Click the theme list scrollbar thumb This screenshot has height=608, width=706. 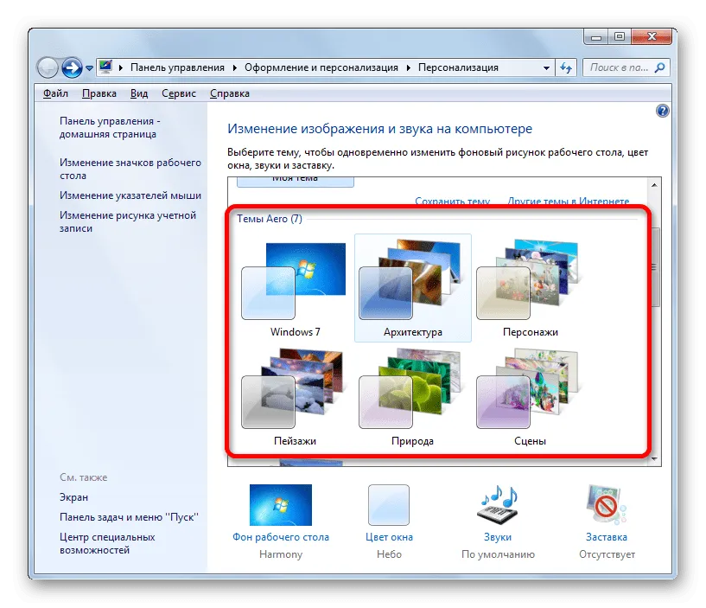(654, 267)
